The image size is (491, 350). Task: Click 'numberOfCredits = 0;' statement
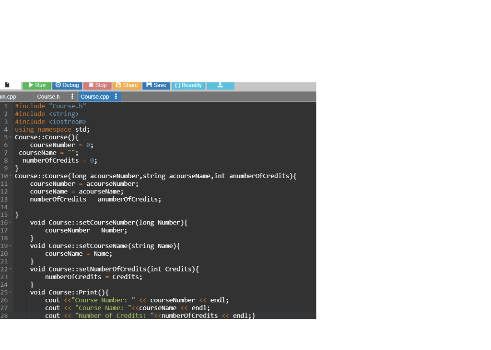coord(60,160)
